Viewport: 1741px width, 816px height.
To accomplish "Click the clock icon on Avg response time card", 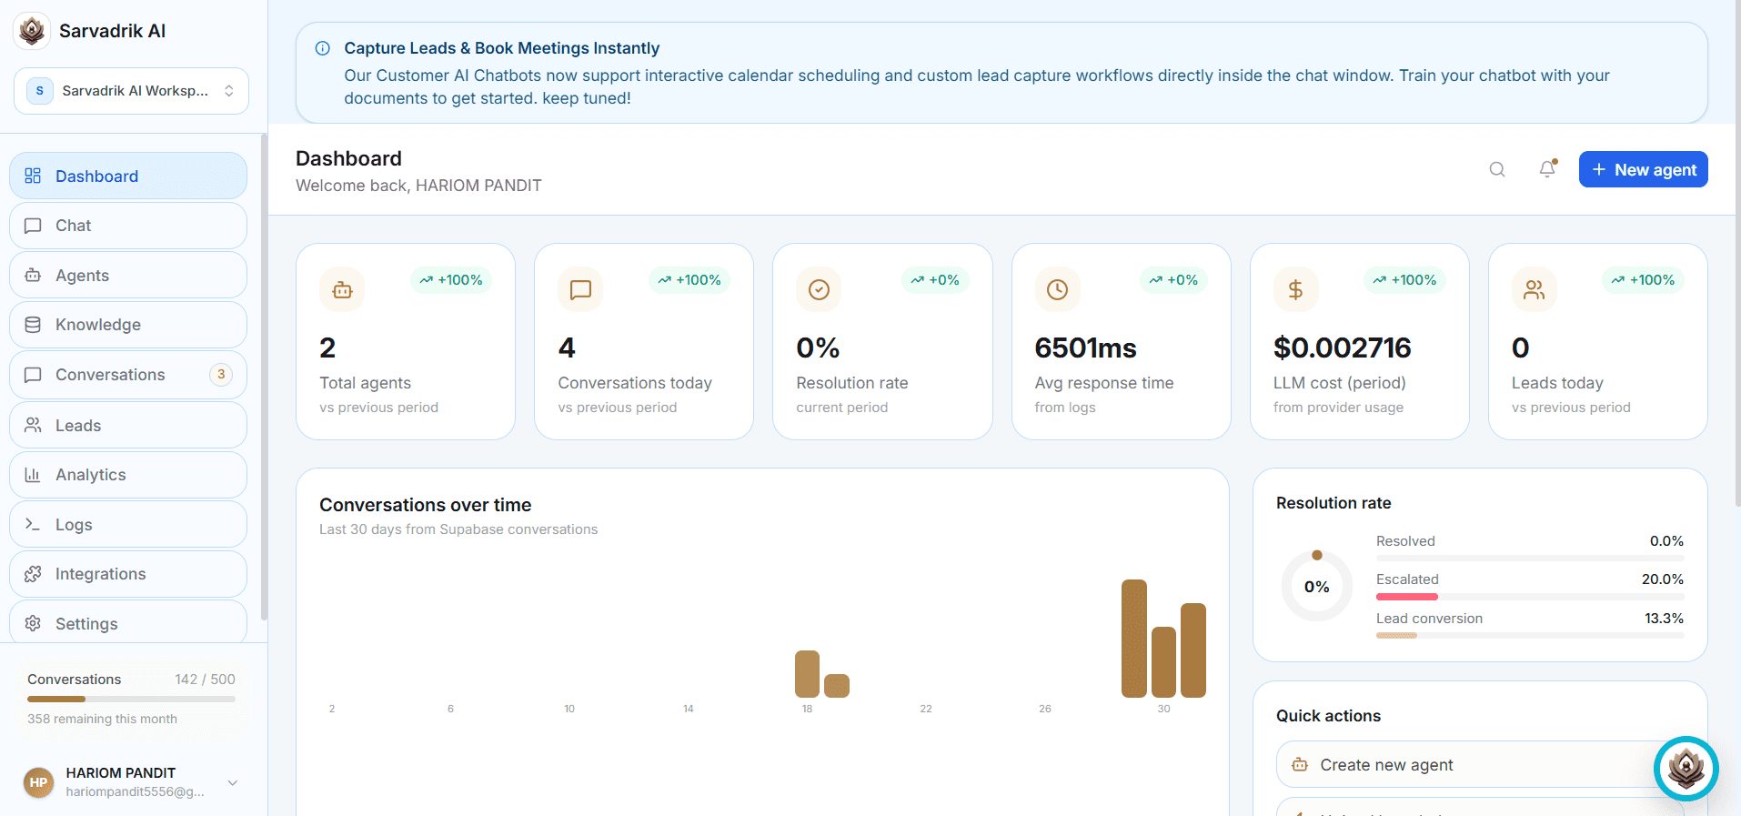I will [x=1057, y=290].
